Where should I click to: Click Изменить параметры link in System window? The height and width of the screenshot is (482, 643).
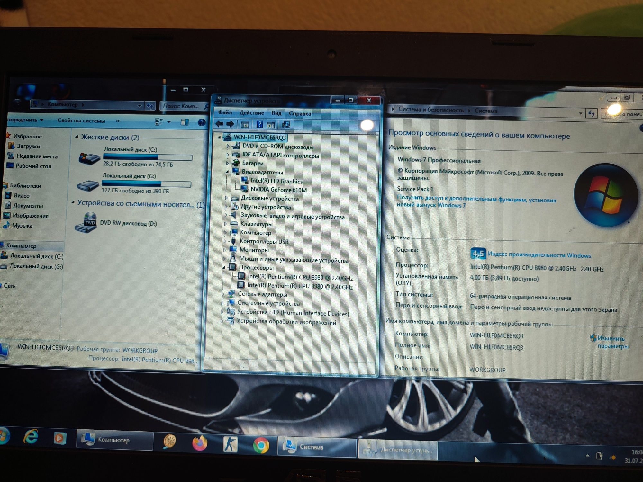(x=613, y=342)
